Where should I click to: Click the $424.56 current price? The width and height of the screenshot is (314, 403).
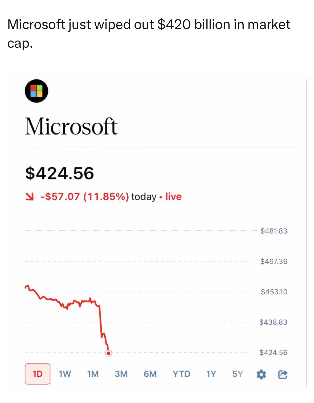point(60,173)
